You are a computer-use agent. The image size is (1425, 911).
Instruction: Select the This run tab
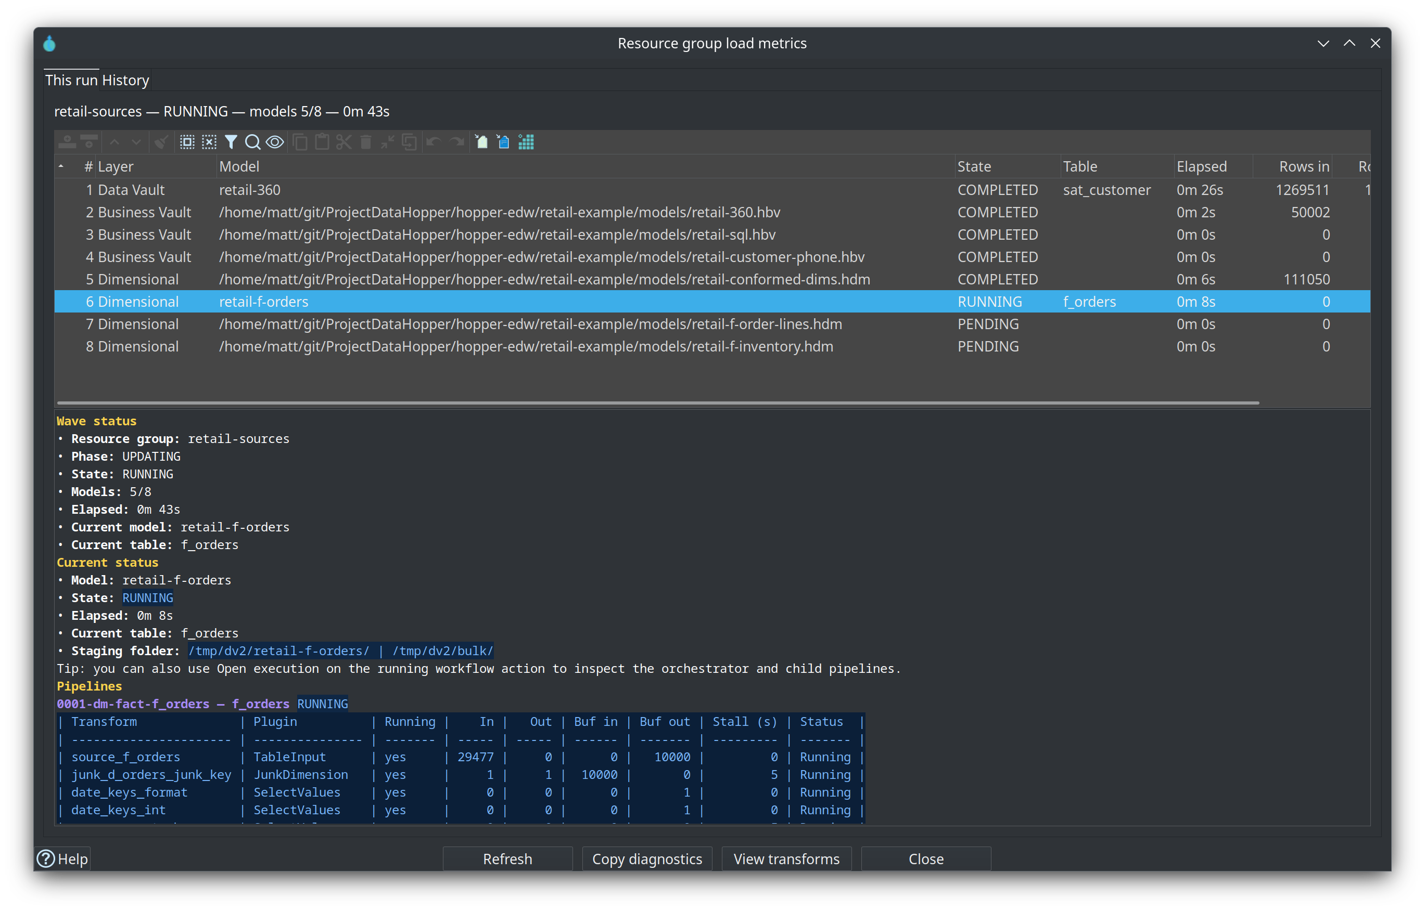pyautogui.click(x=72, y=80)
